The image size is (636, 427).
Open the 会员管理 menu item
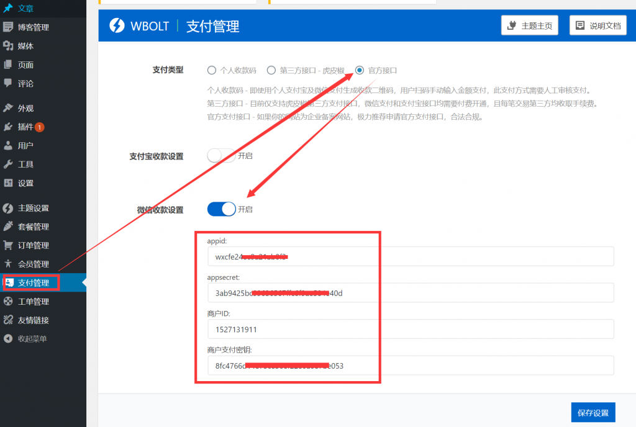pyautogui.click(x=34, y=264)
